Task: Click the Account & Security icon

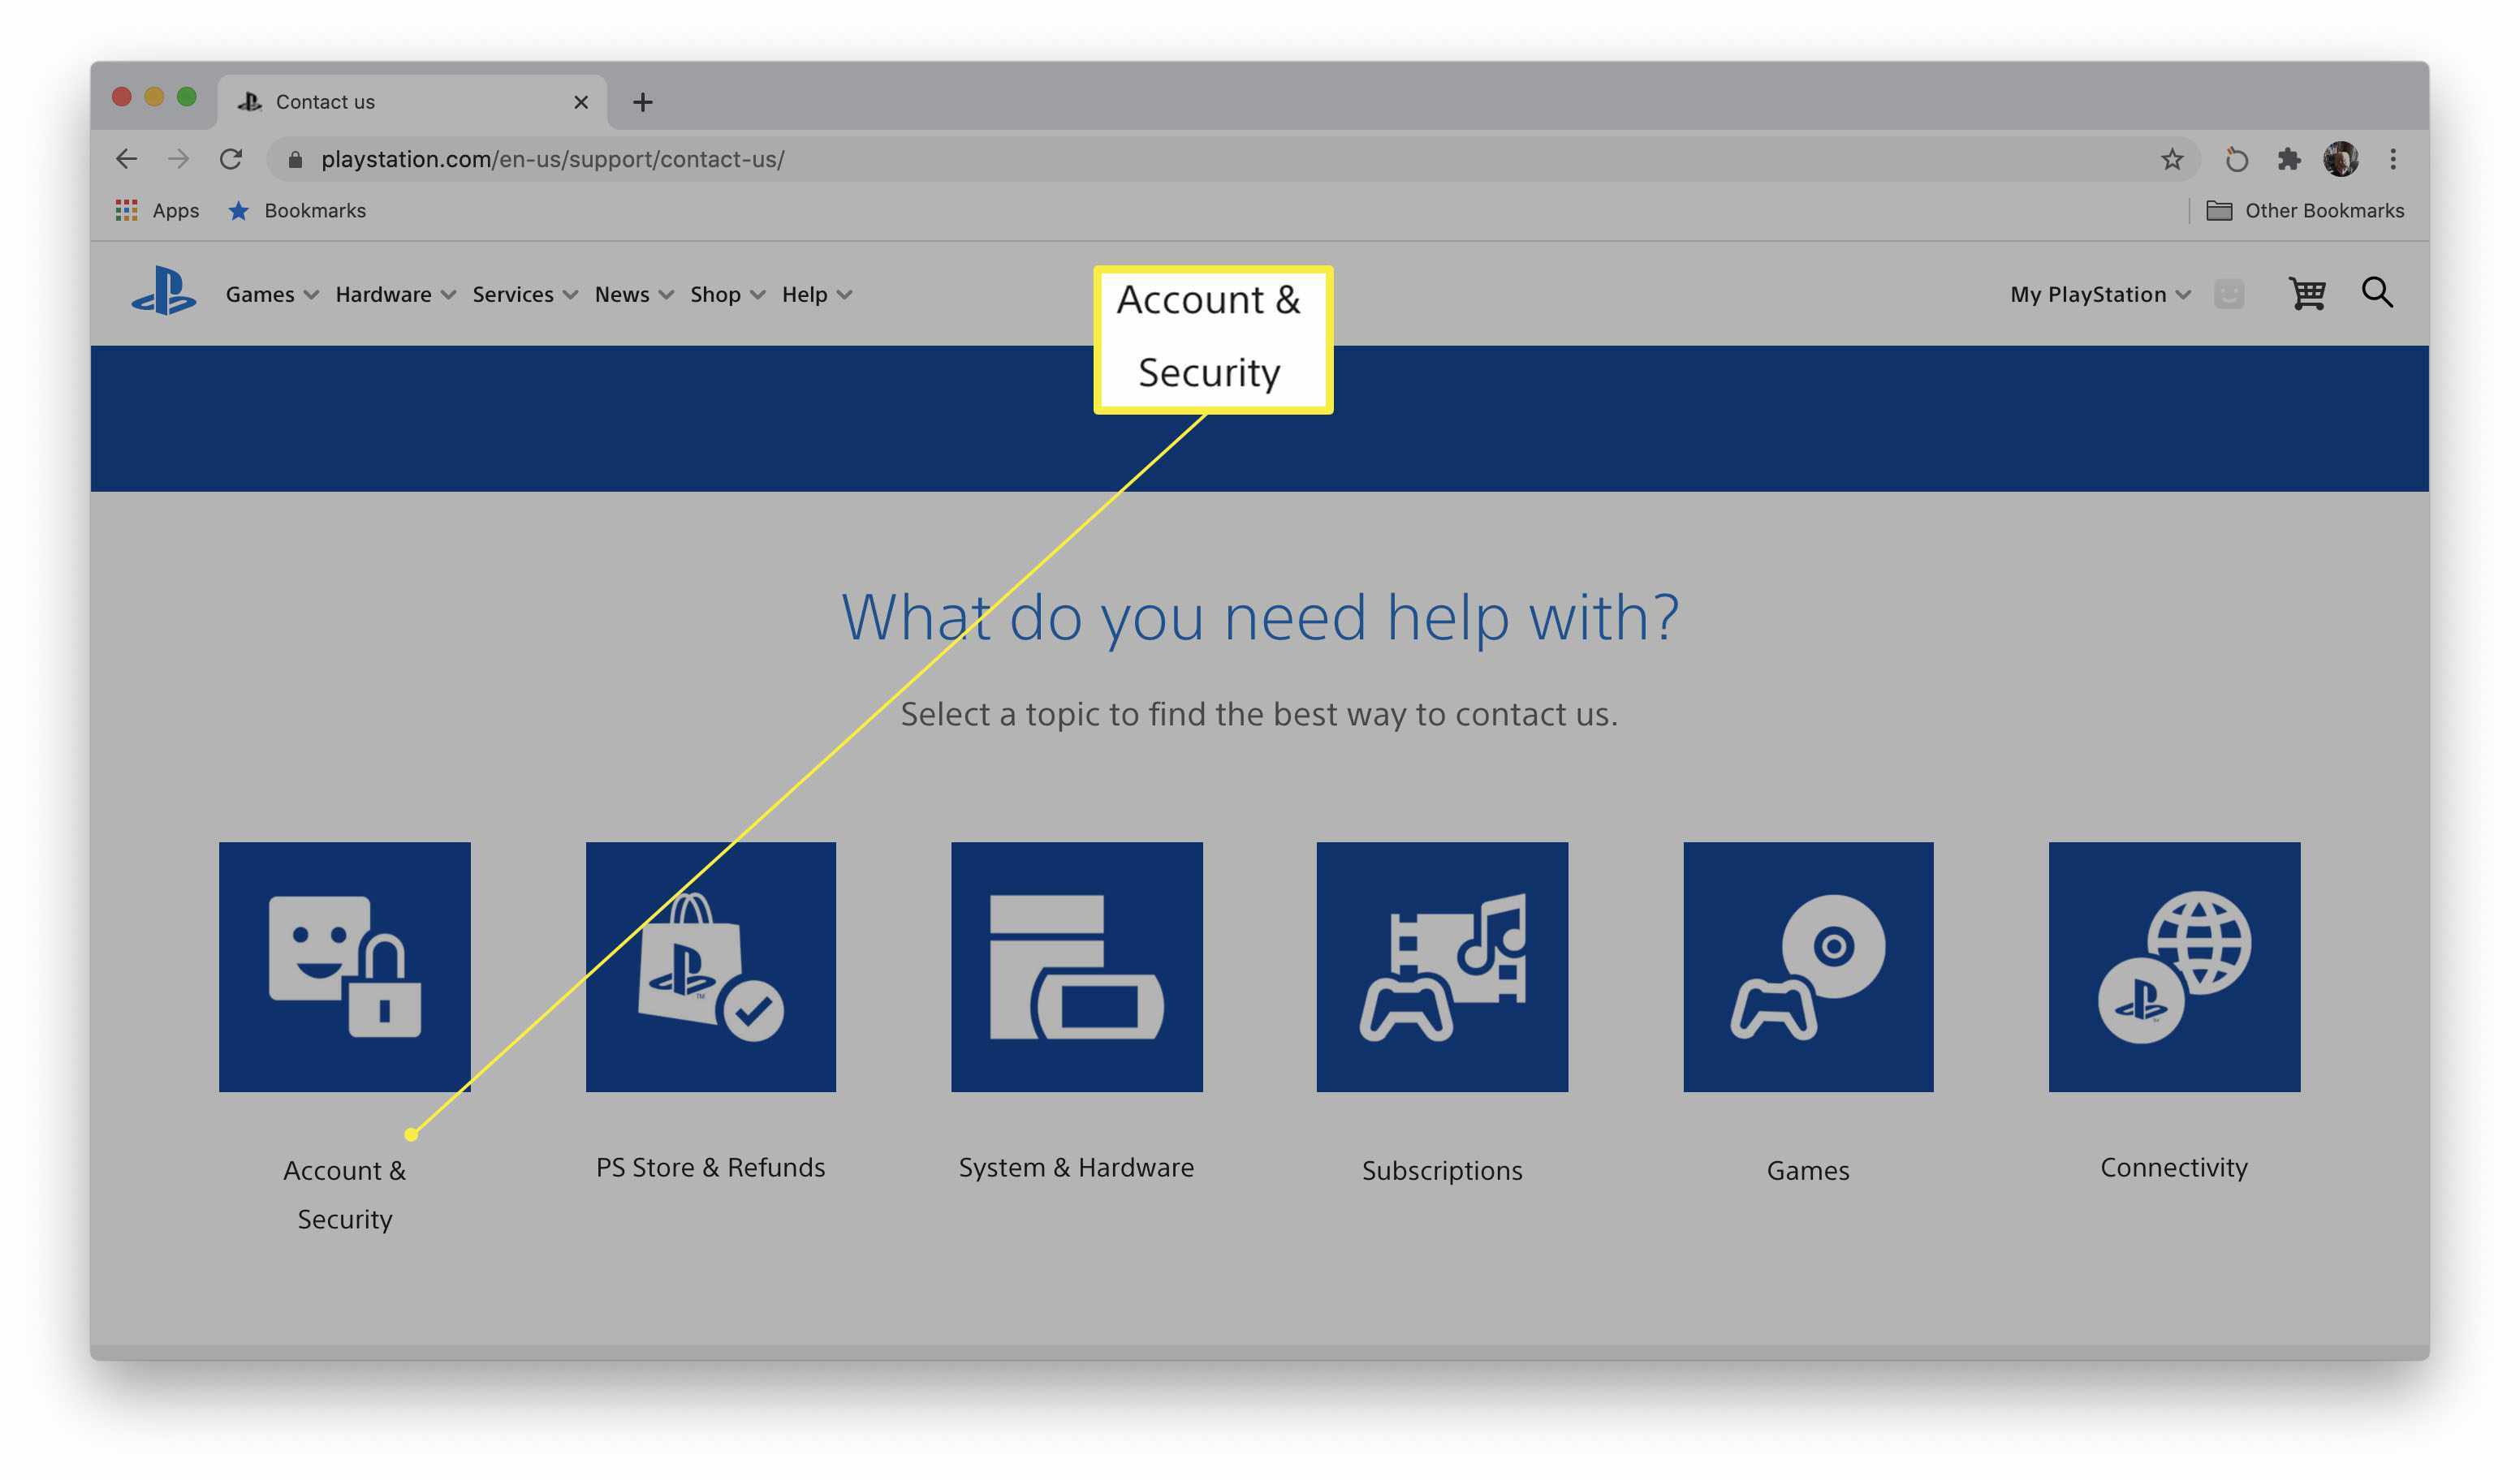Action: (x=343, y=966)
